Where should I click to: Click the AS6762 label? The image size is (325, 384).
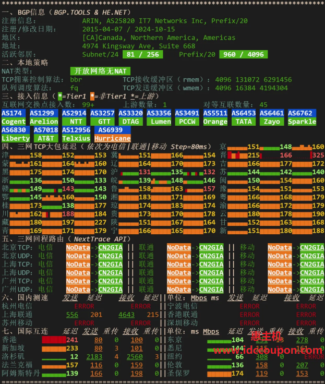(x=302, y=113)
